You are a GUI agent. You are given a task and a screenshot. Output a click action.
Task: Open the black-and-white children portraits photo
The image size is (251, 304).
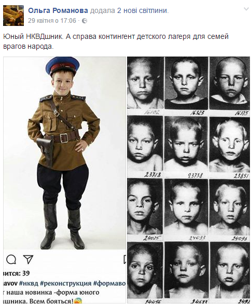point(188,180)
